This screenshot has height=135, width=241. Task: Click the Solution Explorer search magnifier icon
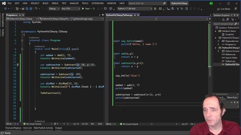(x=236, y=24)
